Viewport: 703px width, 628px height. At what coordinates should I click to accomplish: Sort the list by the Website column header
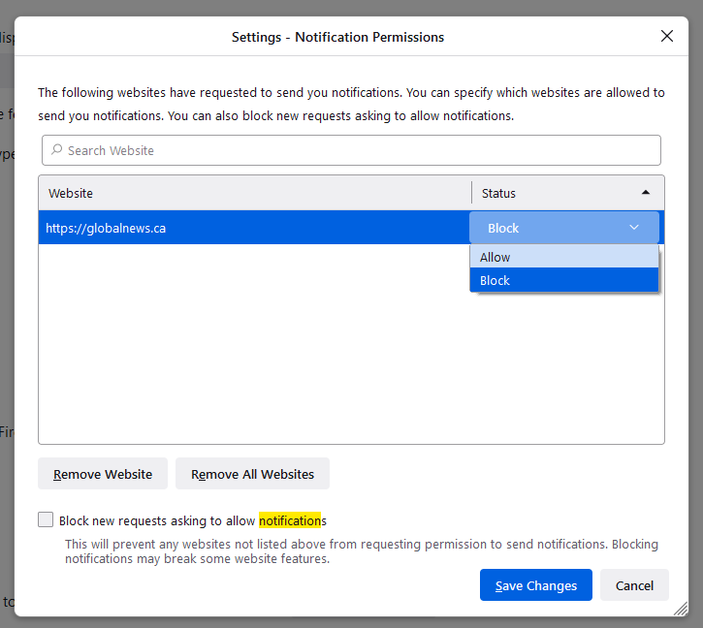[254, 193]
